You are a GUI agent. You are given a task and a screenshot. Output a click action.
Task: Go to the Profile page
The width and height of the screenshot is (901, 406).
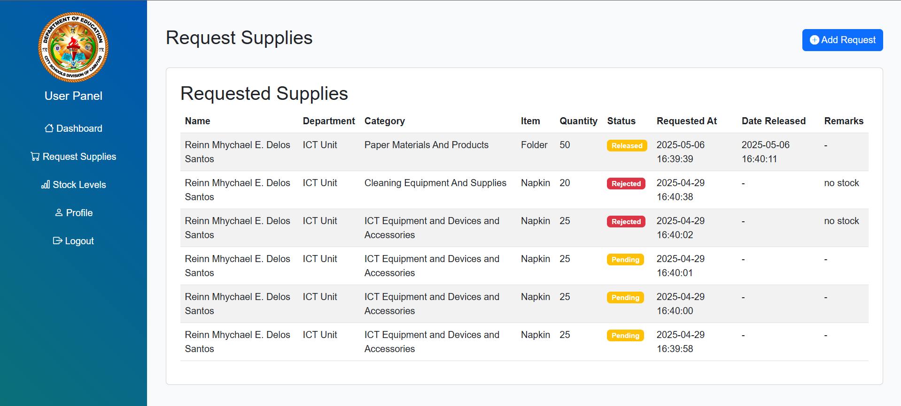point(73,213)
